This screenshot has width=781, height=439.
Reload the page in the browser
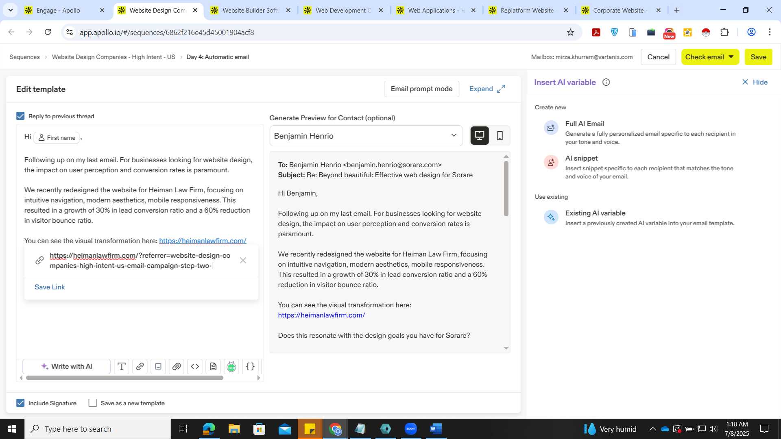[x=48, y=32]
